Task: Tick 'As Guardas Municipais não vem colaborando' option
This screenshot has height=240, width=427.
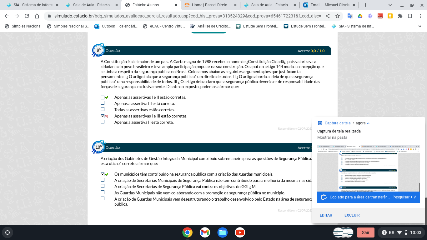Action: click(x=103, y=192)
